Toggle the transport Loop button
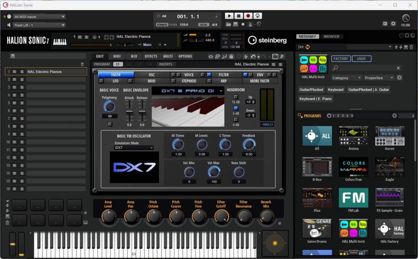 coord(257,16)
